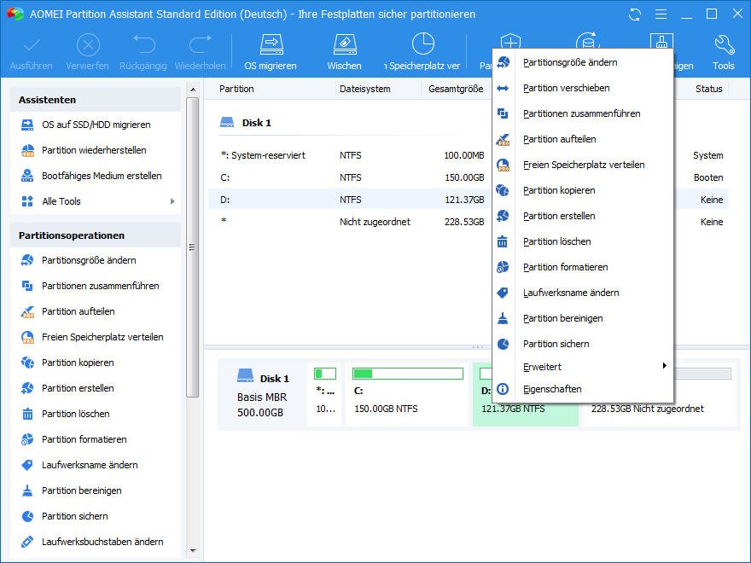The image size is (751, 563).
Task: Click sidebar scroll up arrow
Action: click(193, 90)
